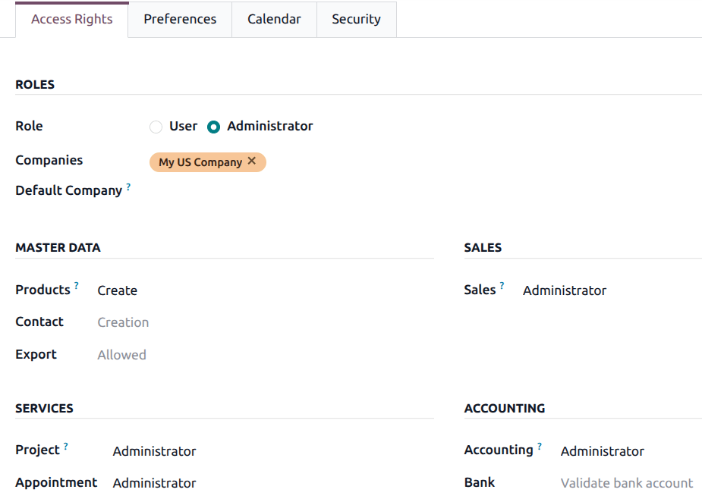Open the Contact dropdown showing Creation

point(266,322)
